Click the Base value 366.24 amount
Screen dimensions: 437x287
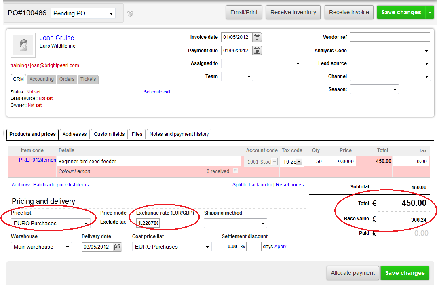point(418,220)
